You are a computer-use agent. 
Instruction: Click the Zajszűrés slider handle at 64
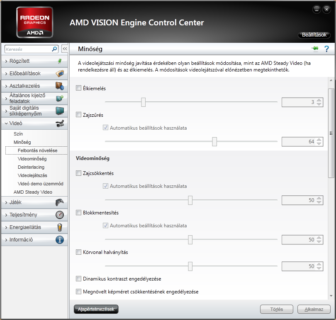pyautogui.click(x=214, y=141)
